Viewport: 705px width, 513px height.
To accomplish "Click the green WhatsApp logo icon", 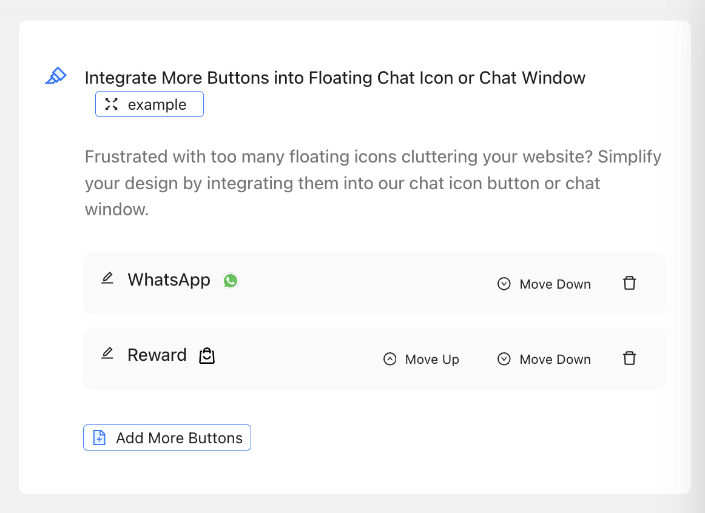I will pyautogui.click(x=231, y=281).
